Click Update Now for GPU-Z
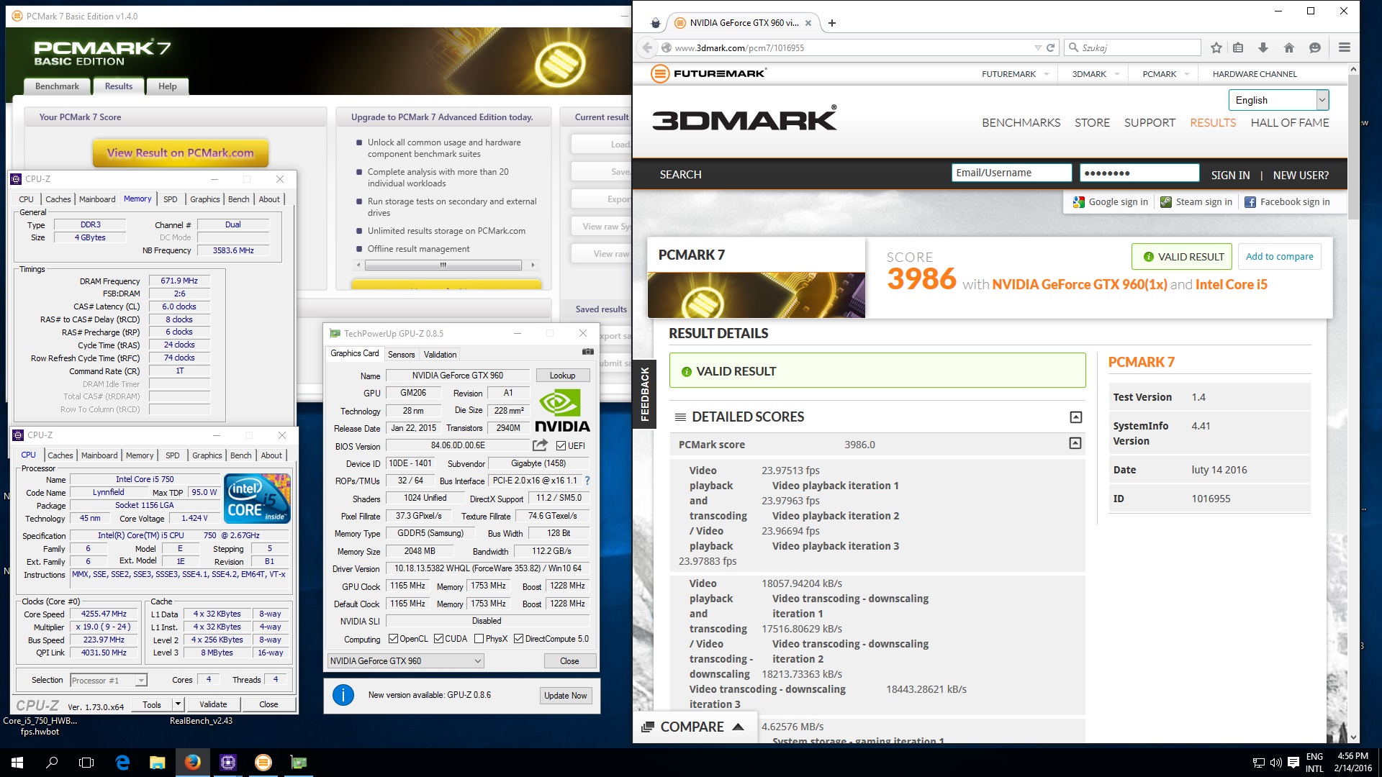The image size is (1382, 777). click(566, 696)
